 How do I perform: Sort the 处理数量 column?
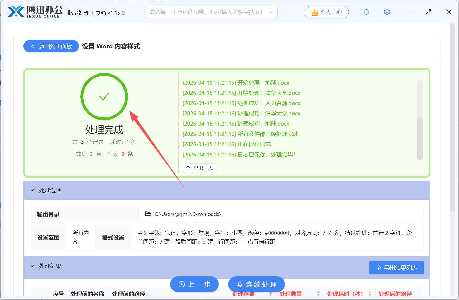pos(318,294)
